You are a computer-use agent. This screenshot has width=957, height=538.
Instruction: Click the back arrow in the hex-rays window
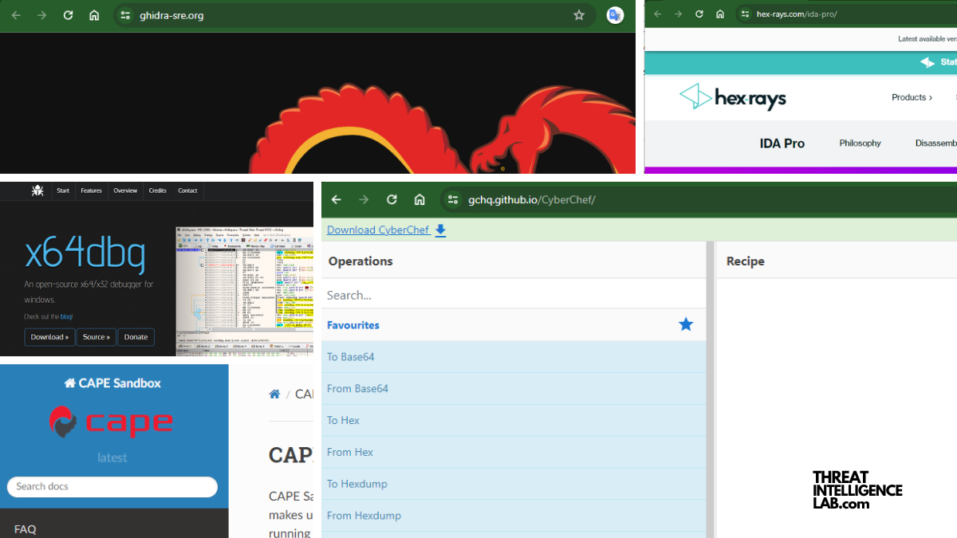tap(656, 14)
